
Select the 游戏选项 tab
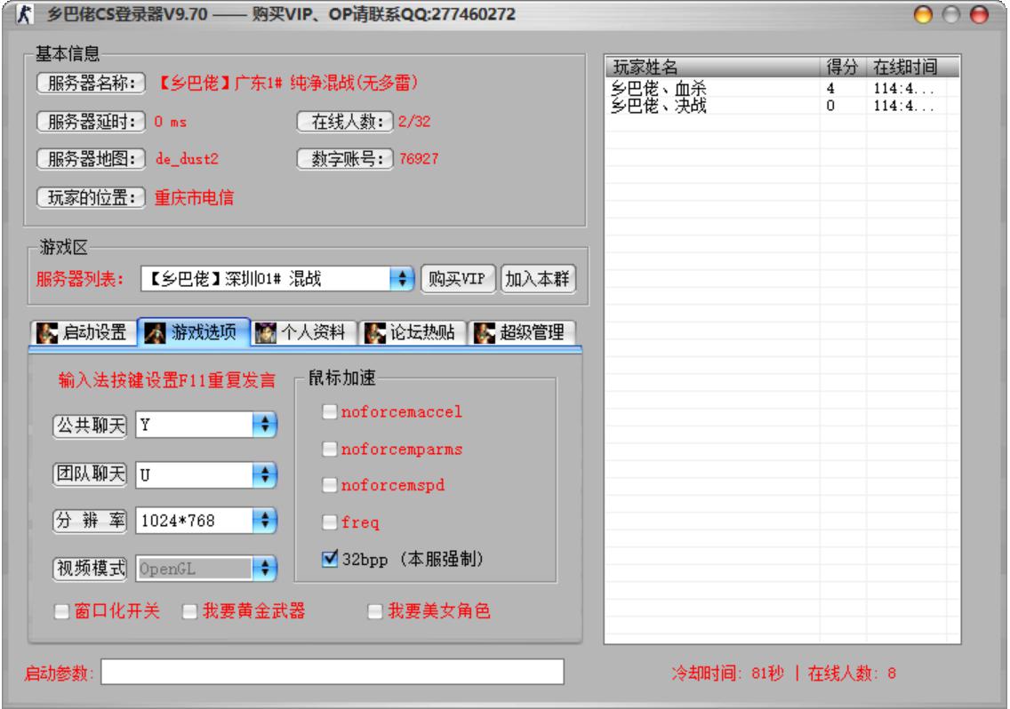point(193,333)
